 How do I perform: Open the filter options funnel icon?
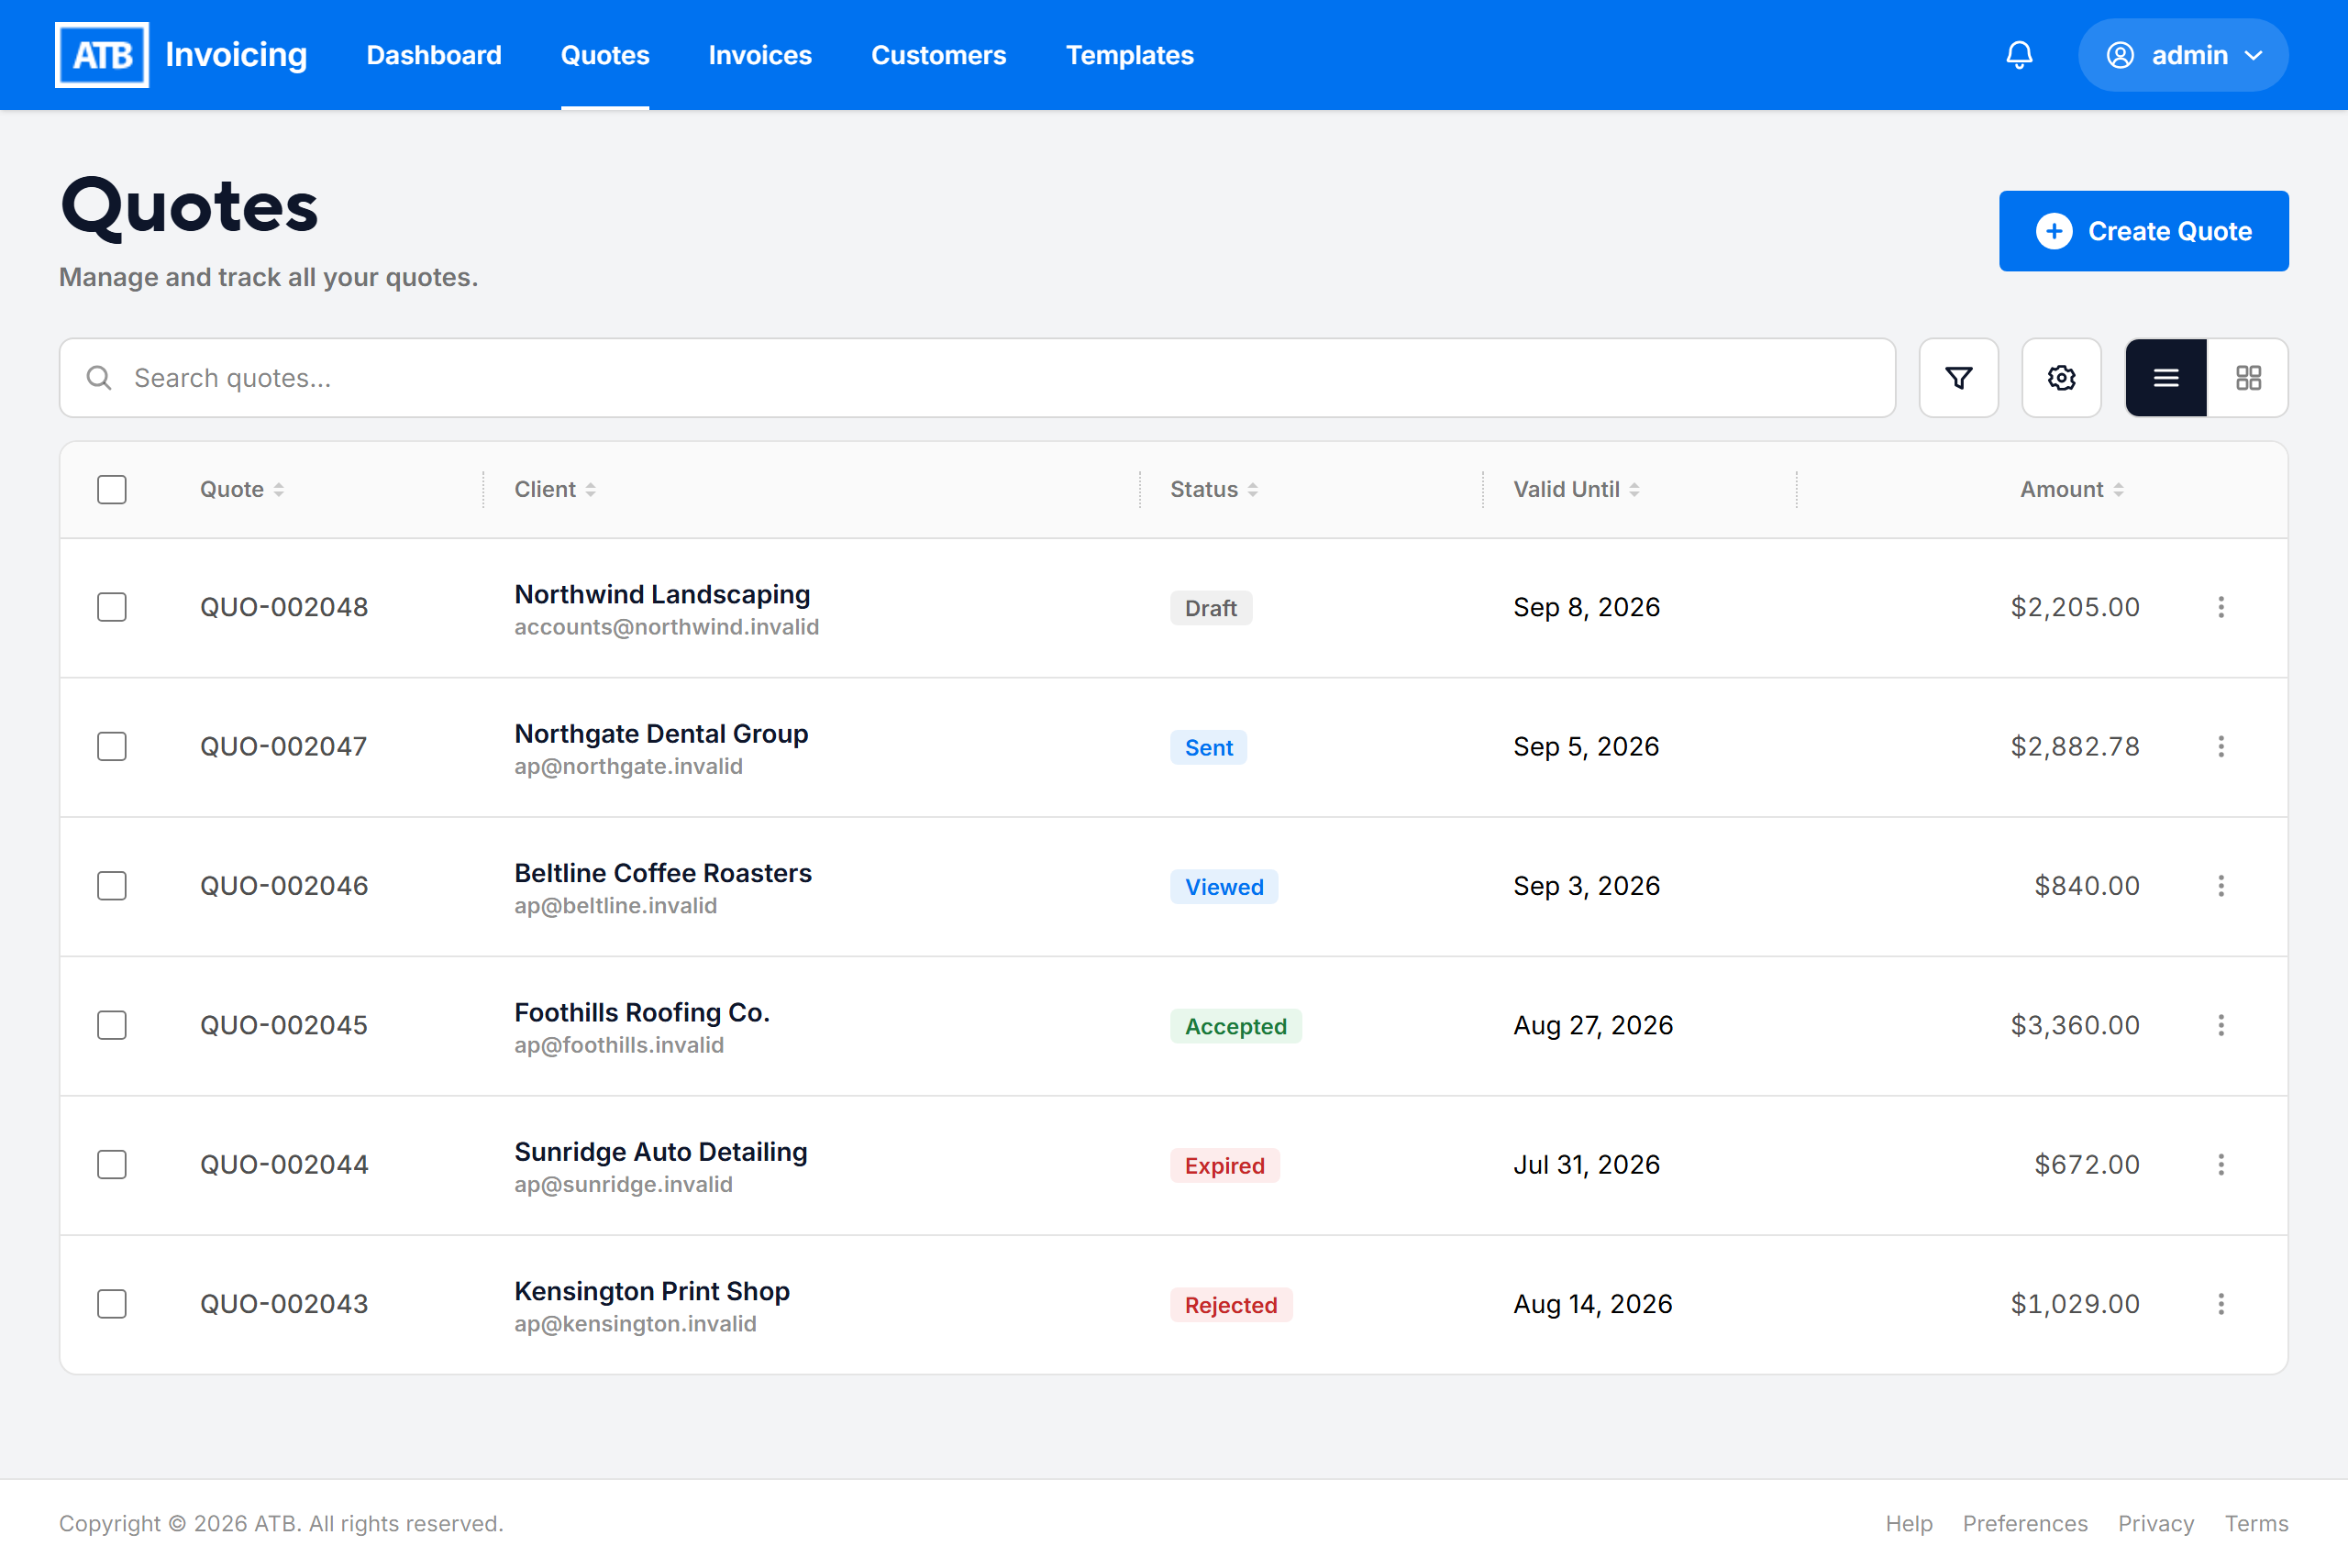point(1958,378)
